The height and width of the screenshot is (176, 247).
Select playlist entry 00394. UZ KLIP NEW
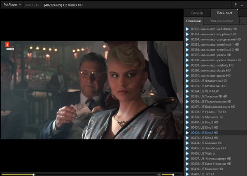[x=215, y=91]
